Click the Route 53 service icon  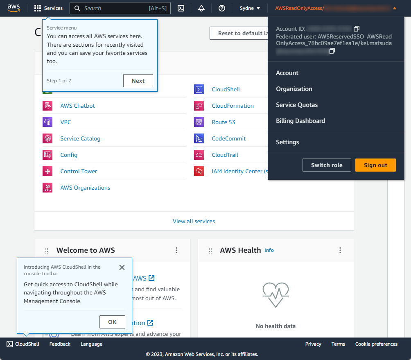point(199,122)
